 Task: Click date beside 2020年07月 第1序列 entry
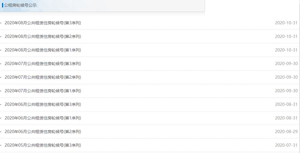pos(286,91)
